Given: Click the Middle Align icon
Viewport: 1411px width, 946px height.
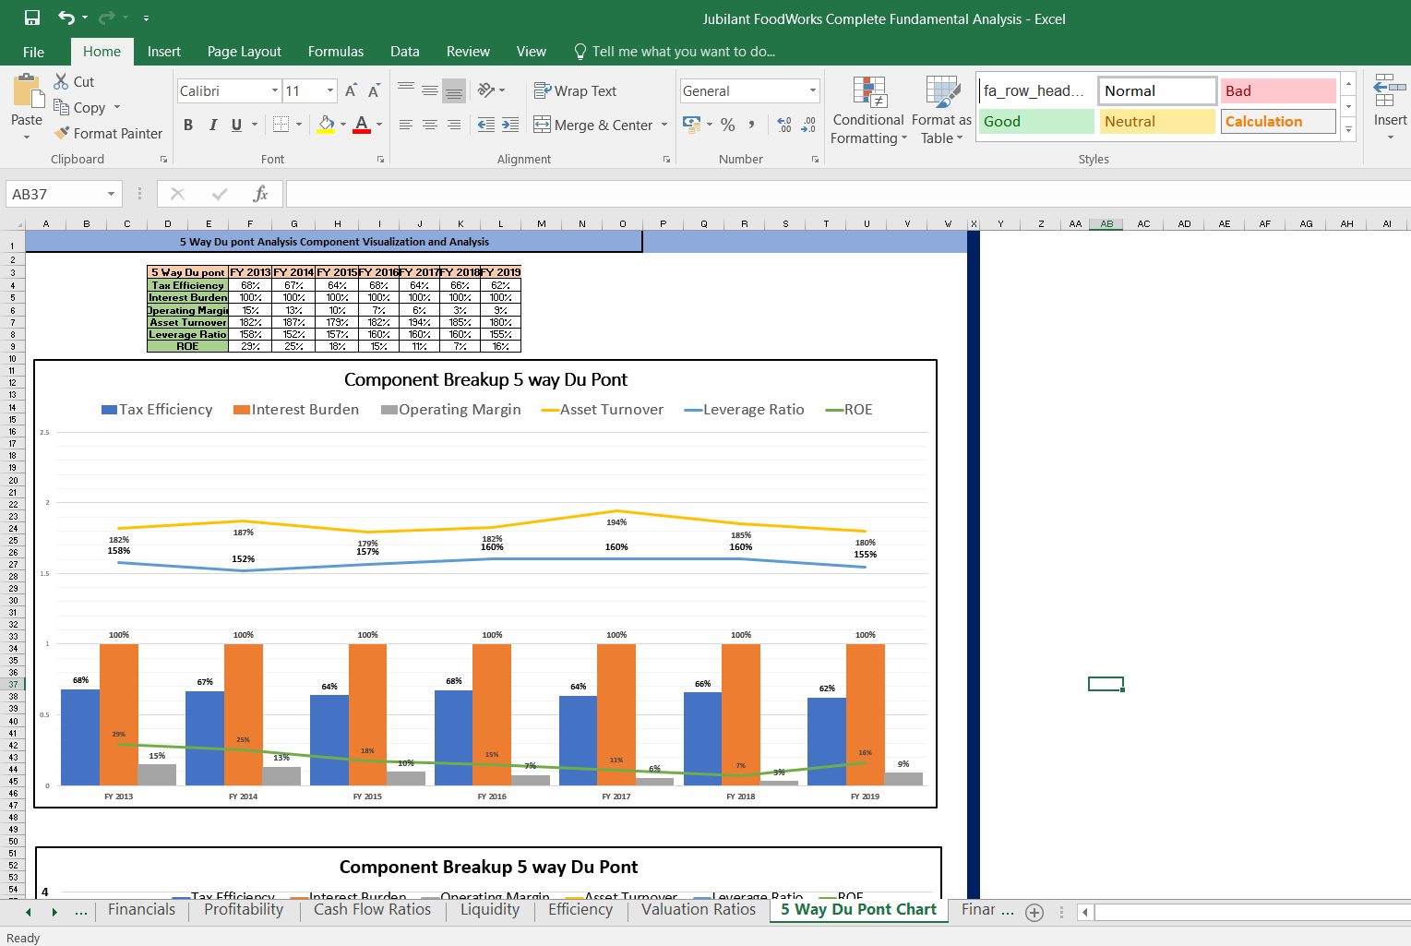Looking at the screenshot, I should pos(430,90).
